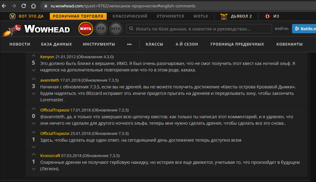Select the live (ЖИТЬ) environment button
This screenshot has width=316, height=182.
coord(86,29)
